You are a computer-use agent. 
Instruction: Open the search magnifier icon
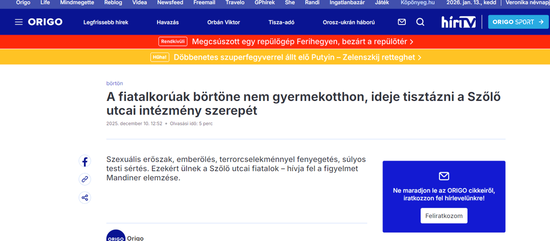tap(420, 22)
